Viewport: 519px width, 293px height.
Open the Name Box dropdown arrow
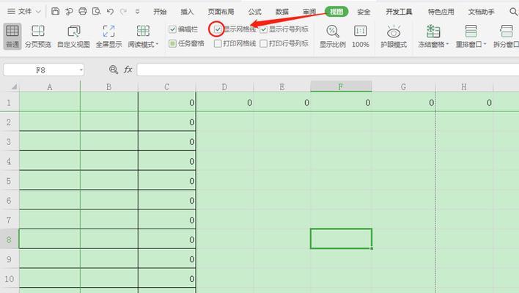pyautogui.click(x=81, y=70)
